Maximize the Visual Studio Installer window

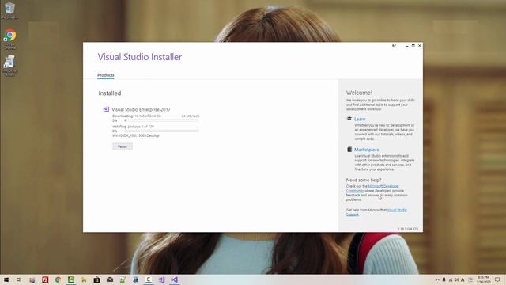(x=413, y=46)
